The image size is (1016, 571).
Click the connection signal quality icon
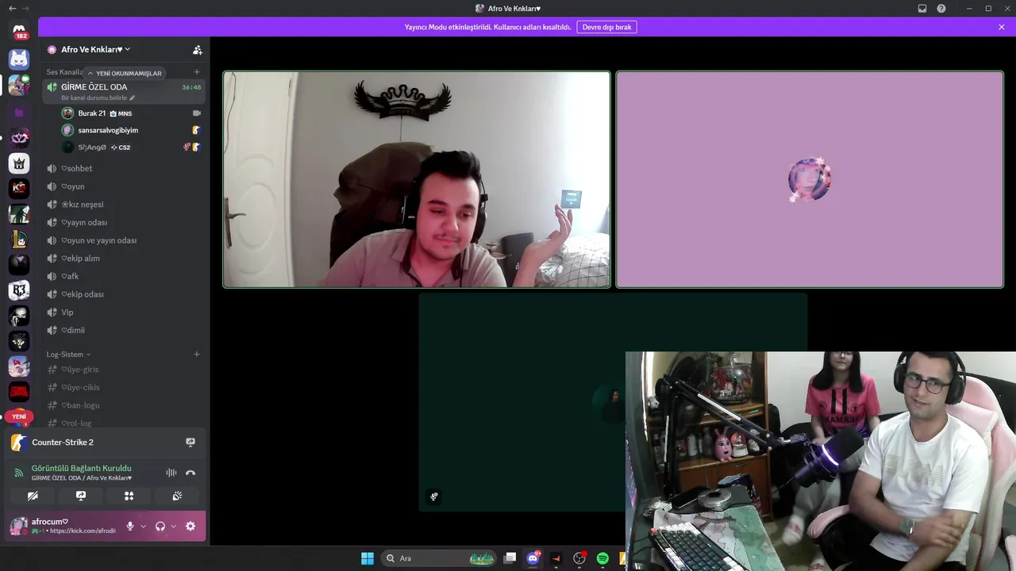pyautogui.click(x=19, y=473)
